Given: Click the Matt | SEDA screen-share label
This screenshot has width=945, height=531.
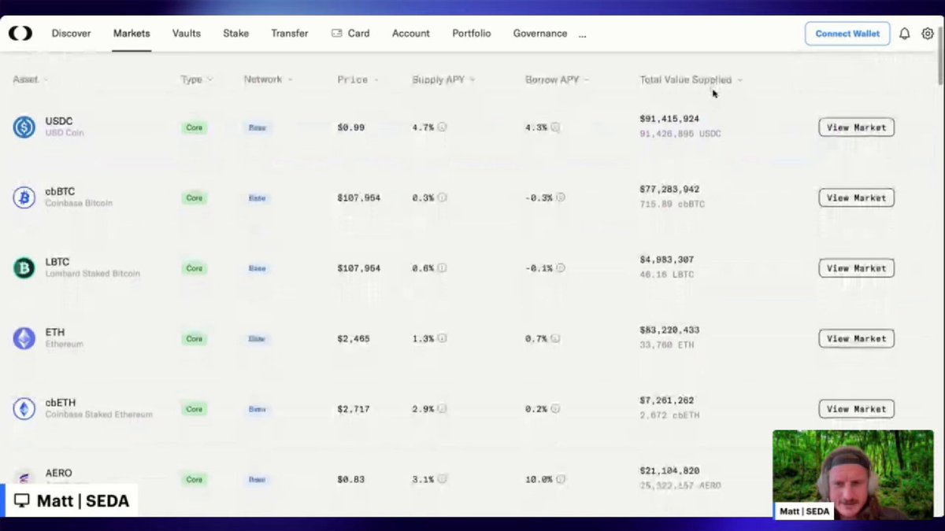Looking at the screenshot, I should [72, 500].
